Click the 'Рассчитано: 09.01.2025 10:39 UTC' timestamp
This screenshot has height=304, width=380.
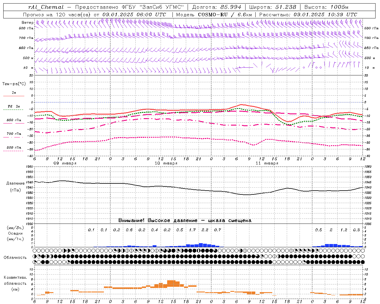(308, 15)
